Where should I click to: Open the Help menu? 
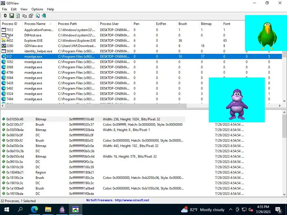coord(50,9)
